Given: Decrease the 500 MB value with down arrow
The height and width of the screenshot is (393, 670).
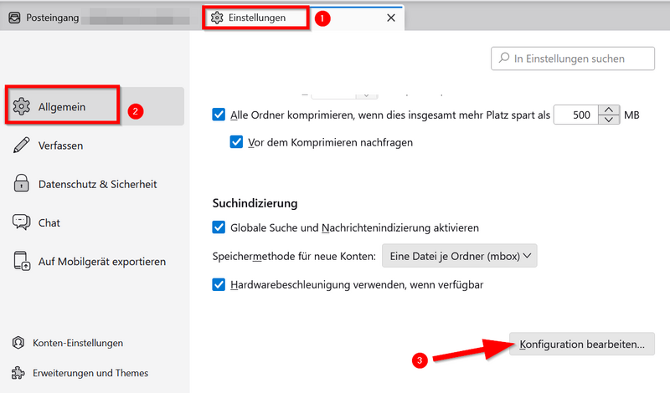Looking at the screenshot, I should click(x=609, y=120).
